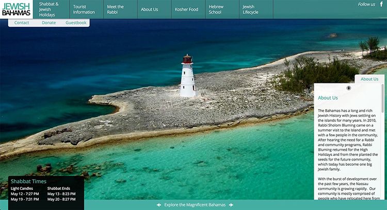This screenshot has height=210, width=387.
Task: Click the left arrow beside Explore the Magnificent Bahamas
Action: pos(159,205)
